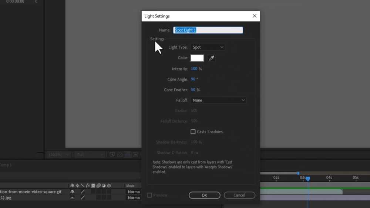The height and width of the screenshot is (208, 370).
Task: Click the fx Effects column header icon
Action: pyautogui.click(x=88, y=185)
